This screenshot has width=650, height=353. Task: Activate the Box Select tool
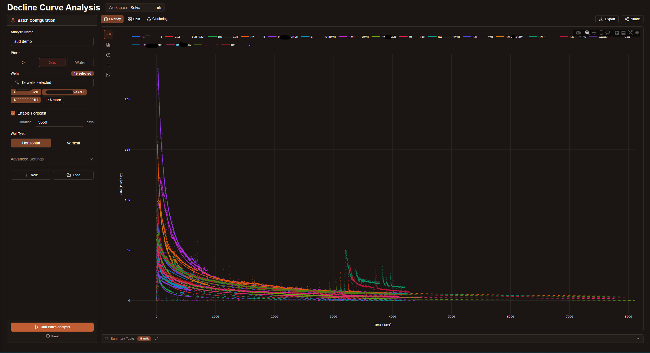coord(601,33)
